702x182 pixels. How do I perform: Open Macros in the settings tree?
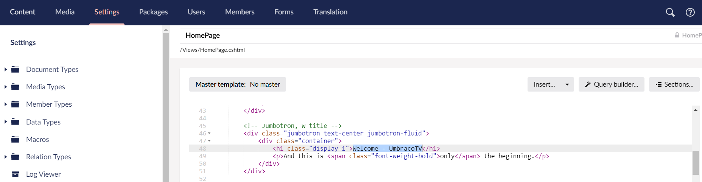37,139
